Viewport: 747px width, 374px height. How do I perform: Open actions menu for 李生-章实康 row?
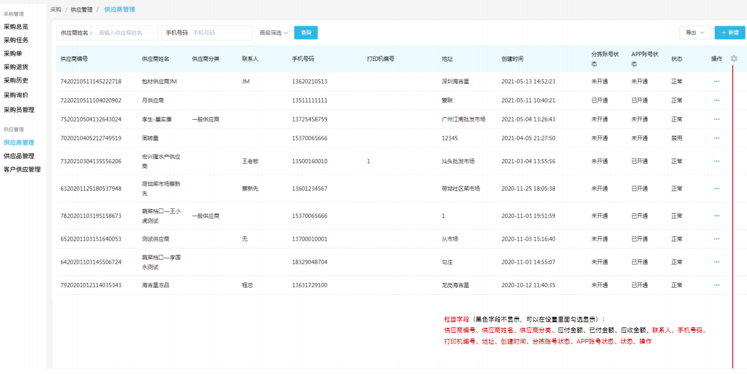point(717,119)
